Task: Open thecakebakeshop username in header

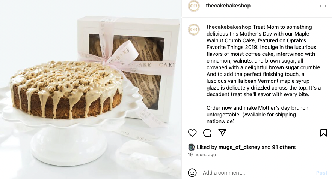Action: 228,6
